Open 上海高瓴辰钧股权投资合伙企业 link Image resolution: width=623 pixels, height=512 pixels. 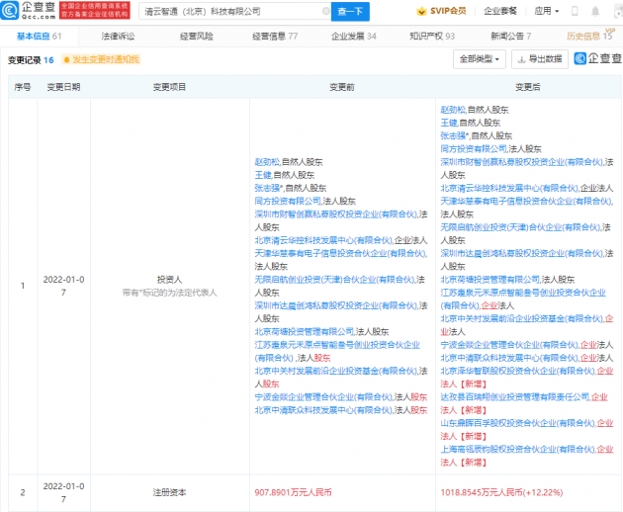point(518,450)
